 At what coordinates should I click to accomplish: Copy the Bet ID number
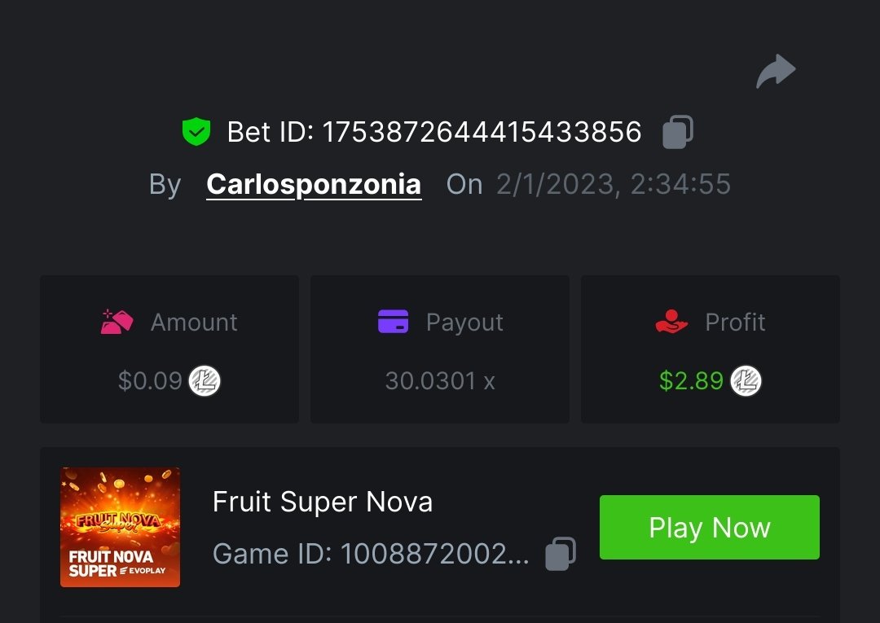point(677,132)
